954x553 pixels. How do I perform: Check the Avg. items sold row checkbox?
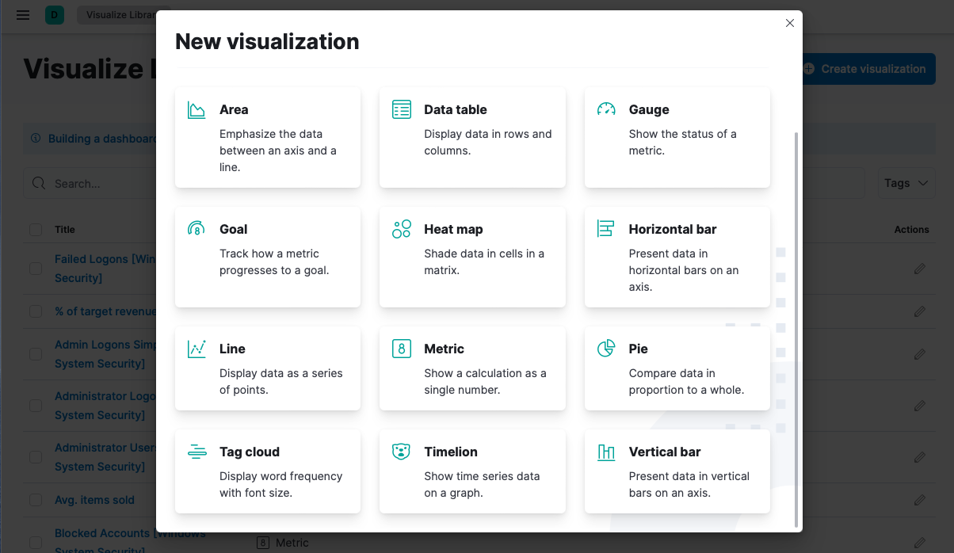tap(36, 501)
